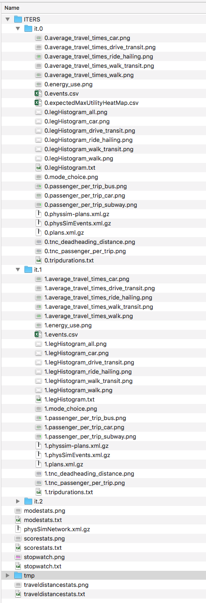Click the 0.legHistogram.txt file icon
The height and width of the screenshot is (603, 206).
(x=39, y=168)
